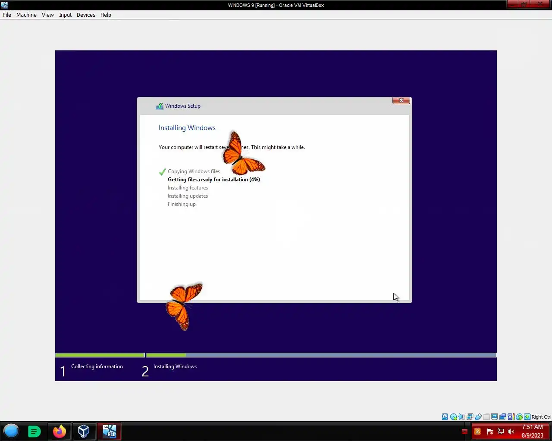Viewport: 552px width, 441px height.
Task: Click the display status icon
Action: pyautogui.click(x=494, y=416)
